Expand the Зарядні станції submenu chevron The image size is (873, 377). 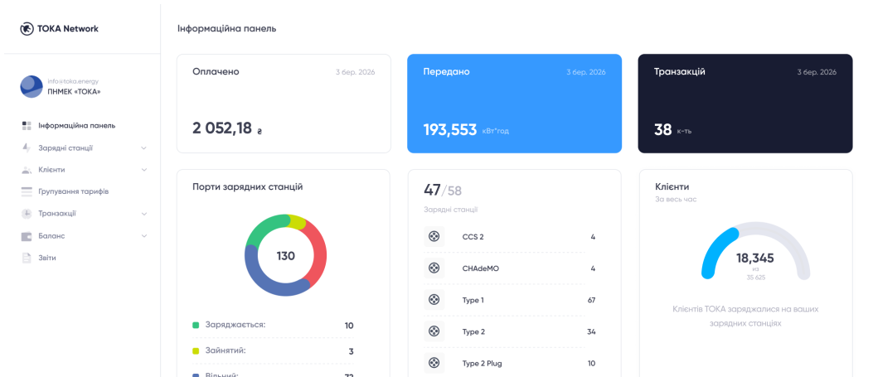click(x=144, y=148)
